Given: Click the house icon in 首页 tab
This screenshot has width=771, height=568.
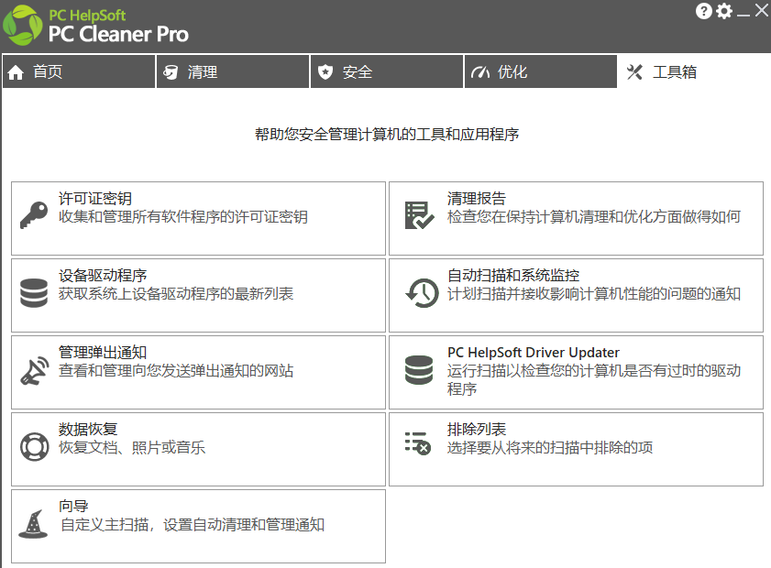Looking at the screenshot, I should tap(16, 72).
